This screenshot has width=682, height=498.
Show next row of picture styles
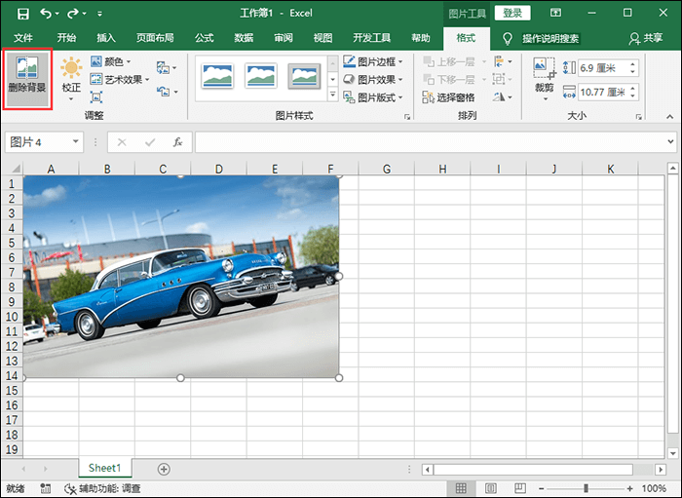pos(333,80)
